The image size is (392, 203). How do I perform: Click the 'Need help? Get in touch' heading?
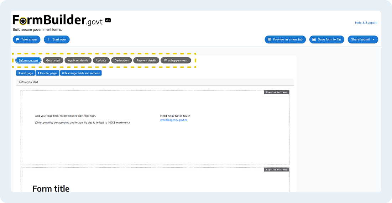tap(175, 116)
